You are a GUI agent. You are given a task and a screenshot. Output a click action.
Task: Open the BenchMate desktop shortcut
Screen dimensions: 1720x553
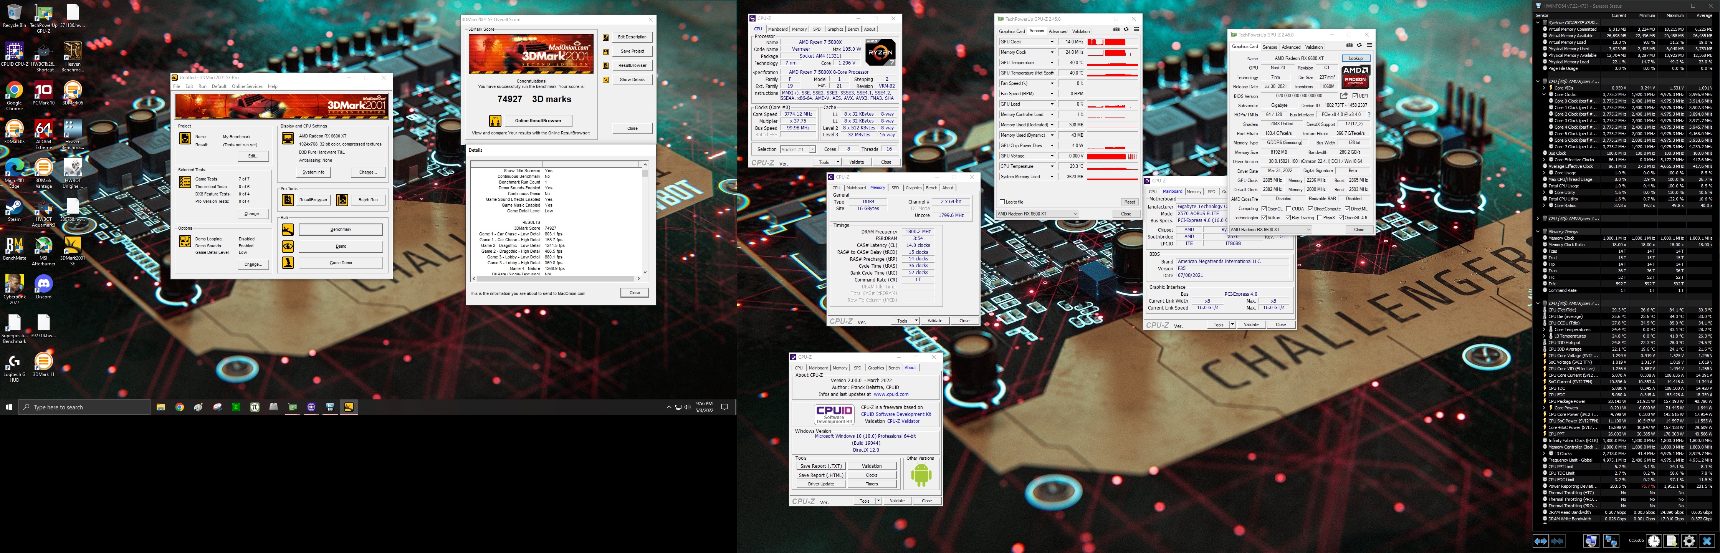click(14, 248)
